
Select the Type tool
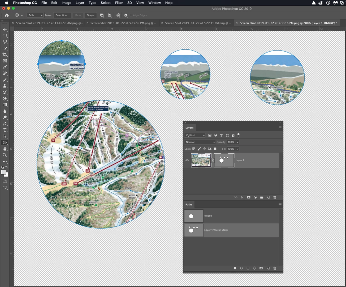click(x=5, y=130)
